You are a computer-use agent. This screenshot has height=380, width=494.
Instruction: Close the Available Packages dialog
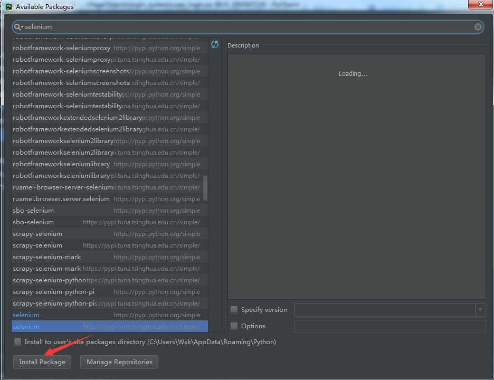pos(480,4)
